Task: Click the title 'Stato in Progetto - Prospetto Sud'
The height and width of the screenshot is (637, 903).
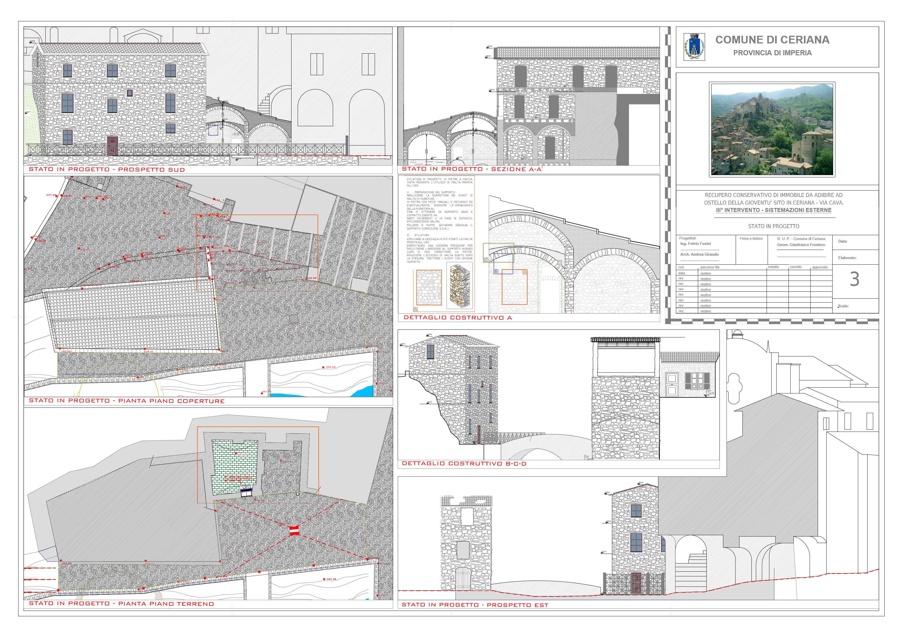Action: (107, 170)
